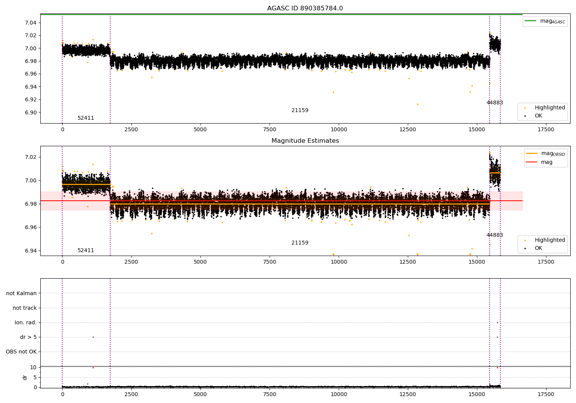The image size is (576, 403).
Task: Click the black dr > 5 point near x=1100
Action: pyautogui.click(x=93, y=337)
